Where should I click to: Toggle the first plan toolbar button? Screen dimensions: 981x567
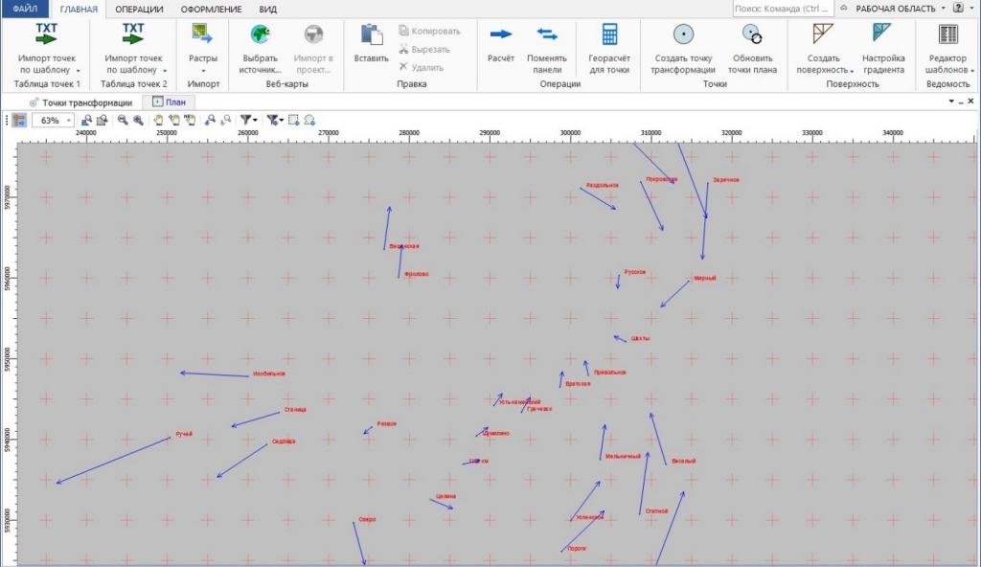click(19, 121)
